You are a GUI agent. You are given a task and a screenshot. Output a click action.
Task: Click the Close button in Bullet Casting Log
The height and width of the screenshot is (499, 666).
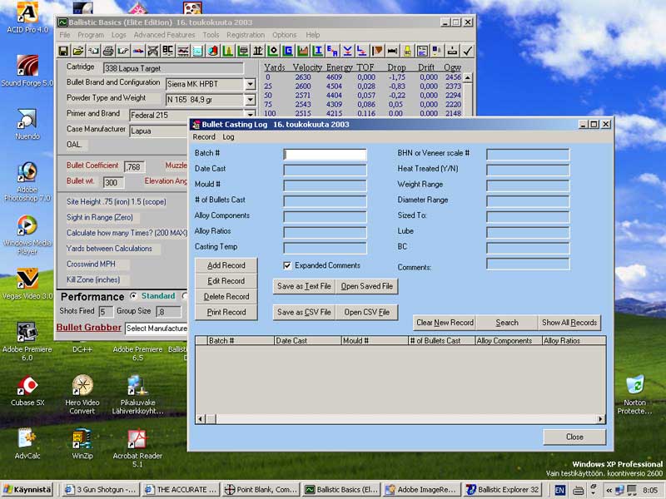pyautogui.click(x=574, y=437)
